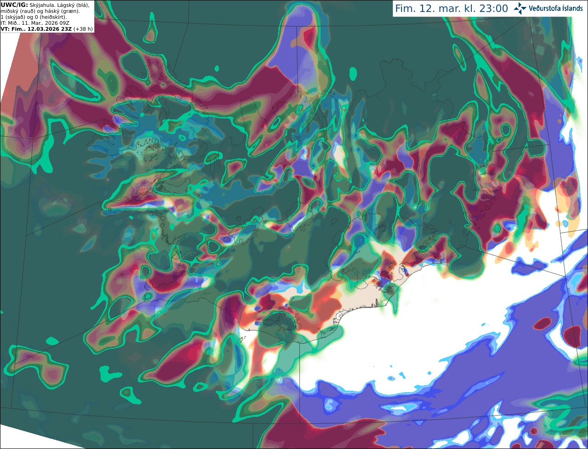Click the 'UWC/IG: Skýjahula. Lágský (blá),' legend line
This screenshot has width=588, height=449.
[45, 5]
